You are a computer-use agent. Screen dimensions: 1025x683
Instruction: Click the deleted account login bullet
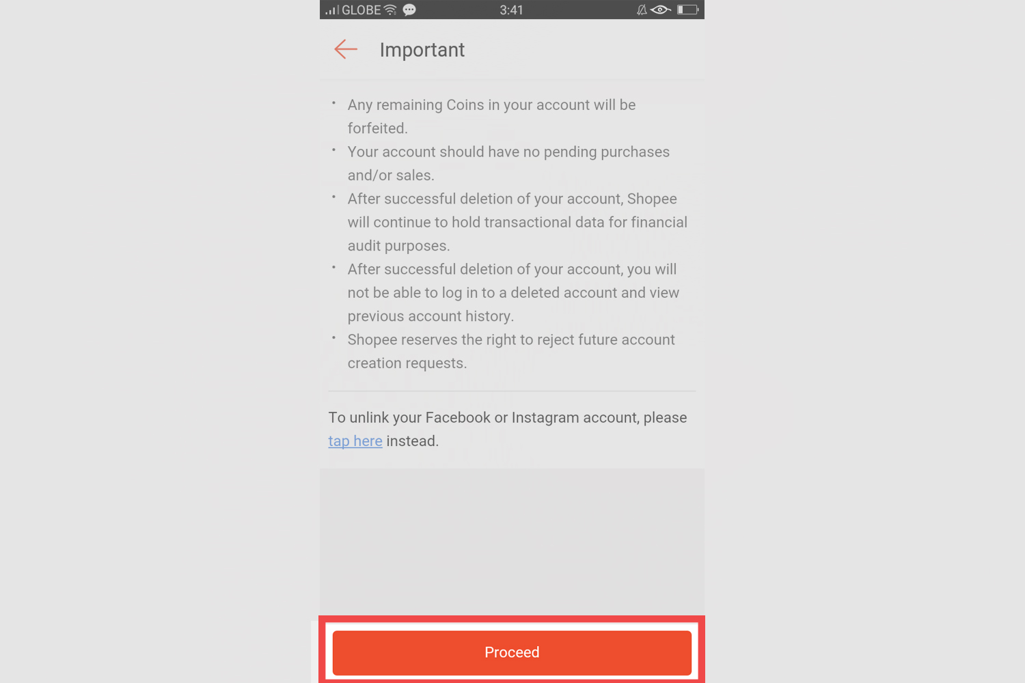click(513, 292)
